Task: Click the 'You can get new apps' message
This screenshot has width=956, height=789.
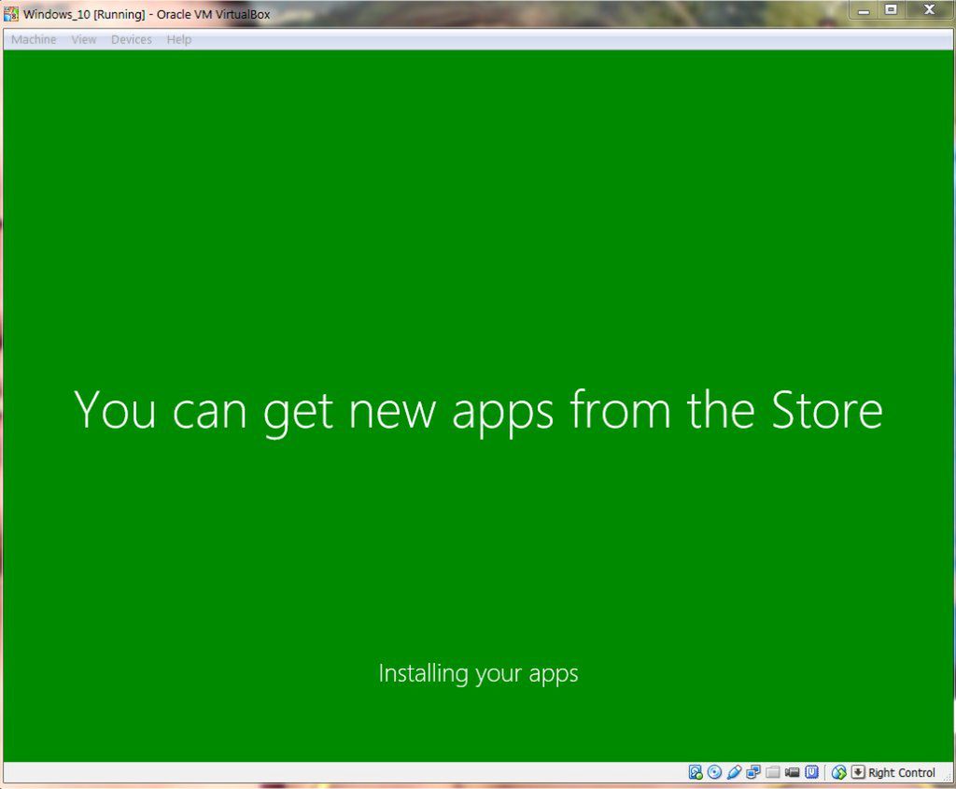Action: pos(478,412)
